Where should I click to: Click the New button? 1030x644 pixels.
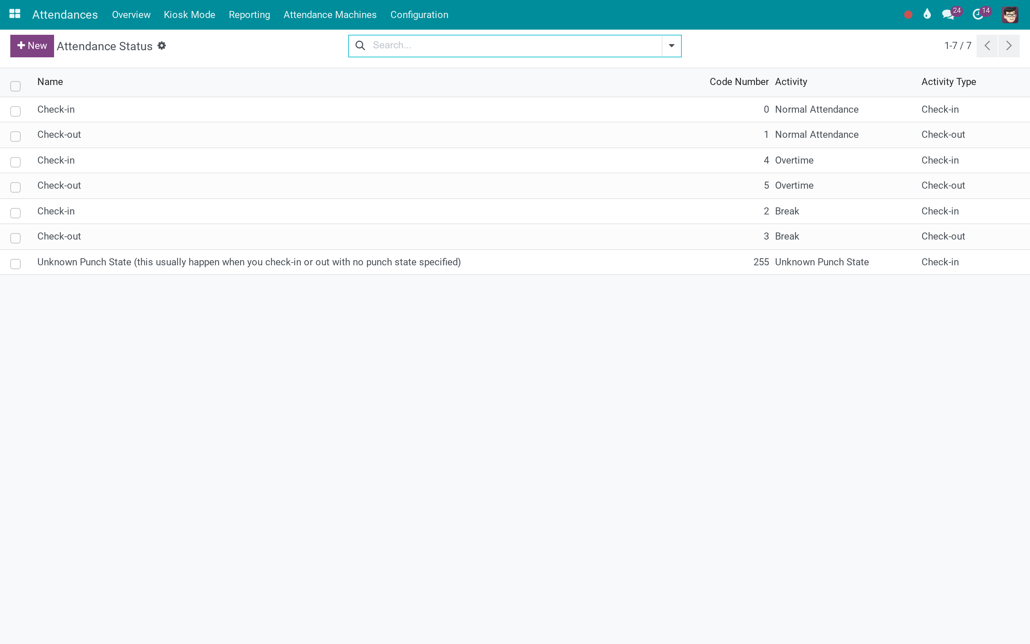tap(32, 46)
